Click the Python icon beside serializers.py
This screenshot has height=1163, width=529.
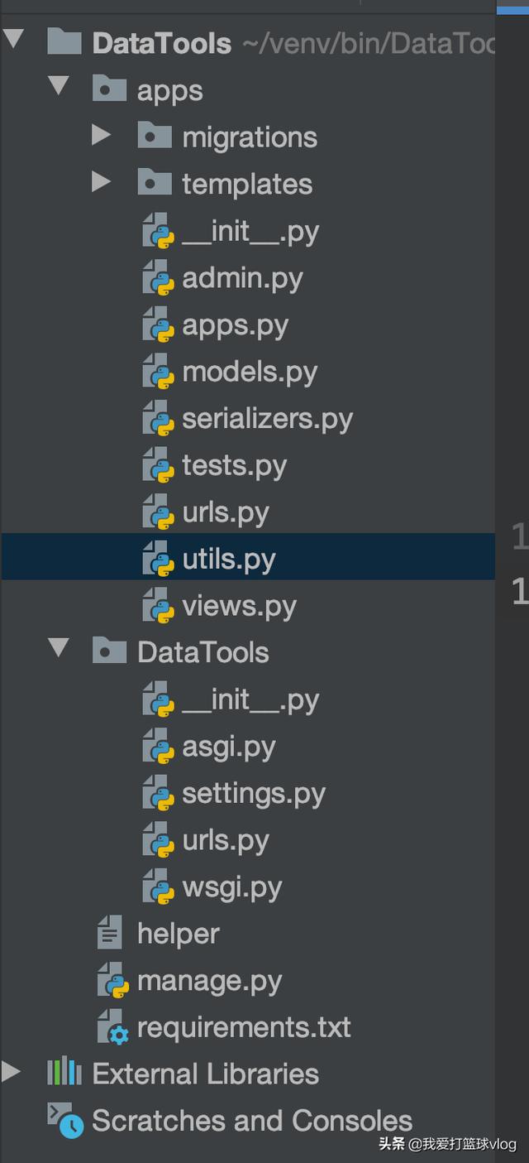pyautogui.click(x=158, y=419)
